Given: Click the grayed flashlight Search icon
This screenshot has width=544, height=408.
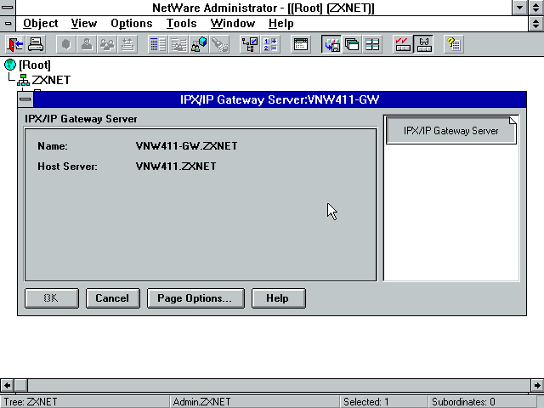Looking at the screenshot, I should pyautogui.click(x=219, y=44).
